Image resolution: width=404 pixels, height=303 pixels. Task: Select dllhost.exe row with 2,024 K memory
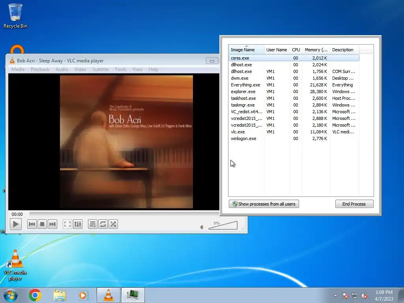click(x=294, y=65)
